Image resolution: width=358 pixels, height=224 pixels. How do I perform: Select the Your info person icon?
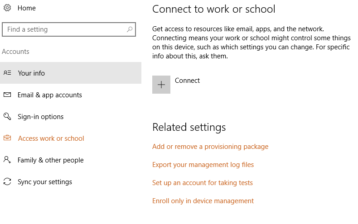coord(7,73)
